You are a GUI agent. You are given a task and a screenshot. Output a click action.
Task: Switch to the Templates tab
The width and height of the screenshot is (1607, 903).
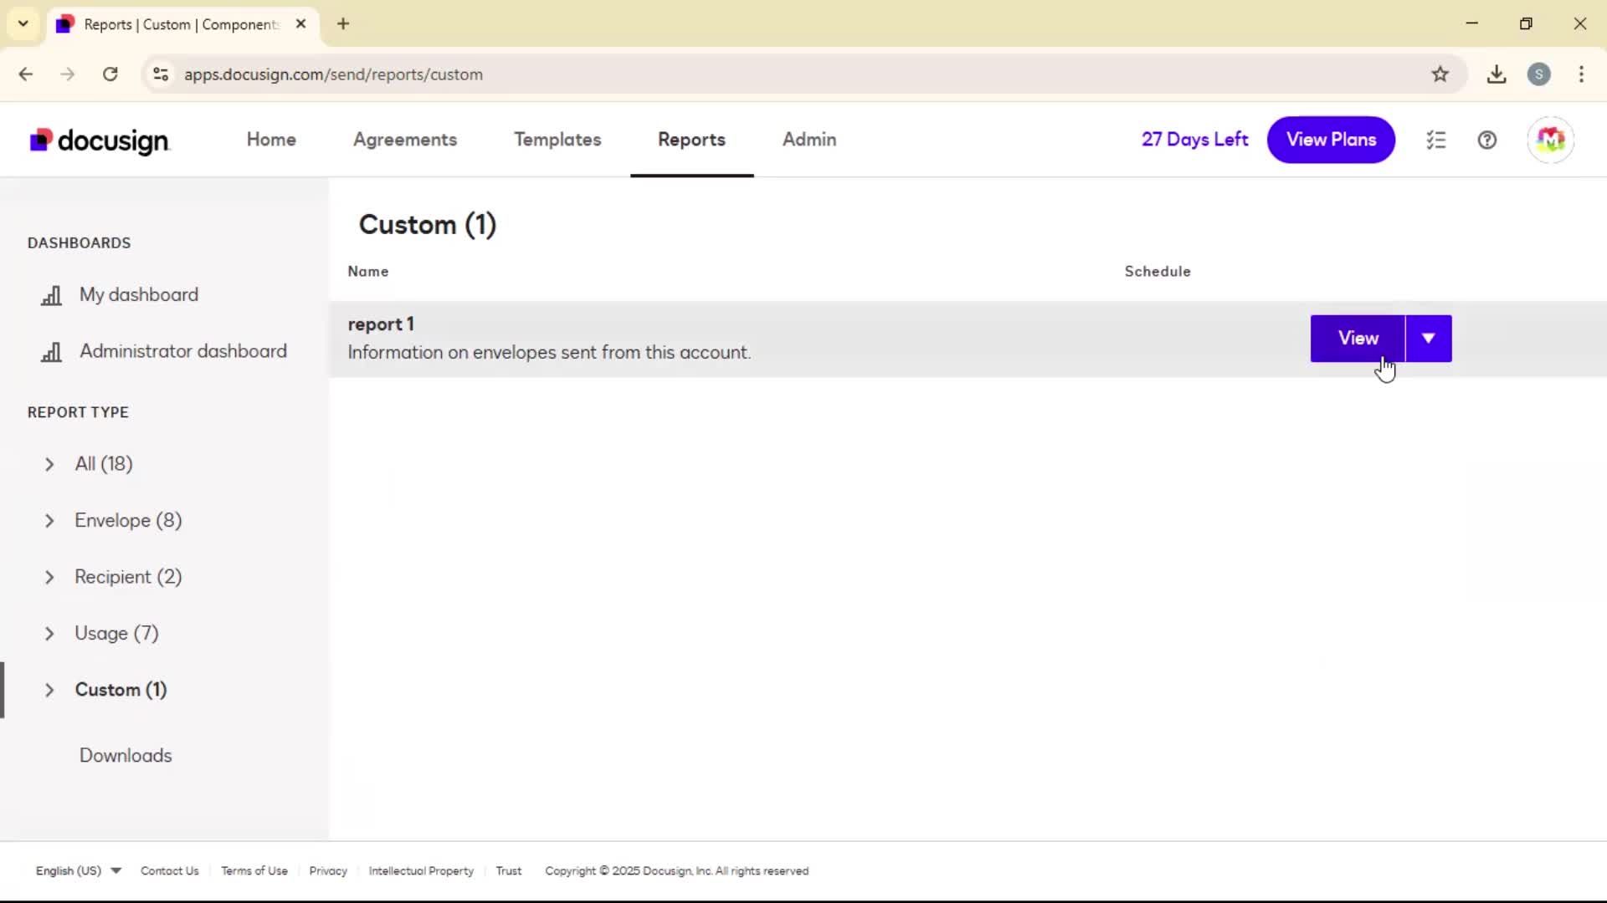557,140
